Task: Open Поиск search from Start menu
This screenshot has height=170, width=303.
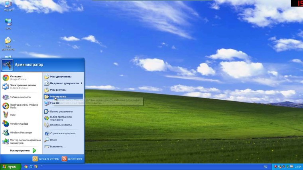Action: (63, 140)
